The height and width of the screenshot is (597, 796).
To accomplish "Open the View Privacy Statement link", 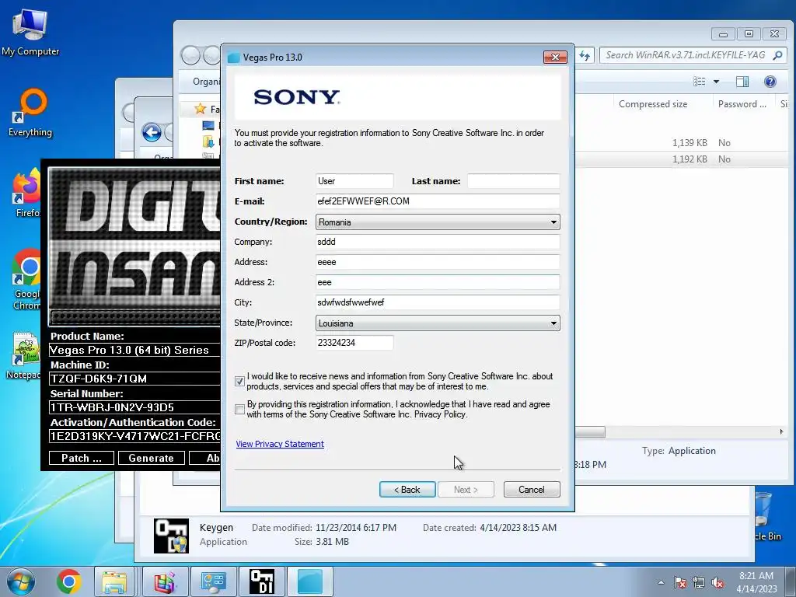I will tap(280, 444).
